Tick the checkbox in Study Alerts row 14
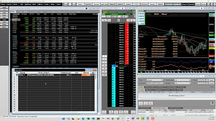The image size is (216, 121). 17,104
